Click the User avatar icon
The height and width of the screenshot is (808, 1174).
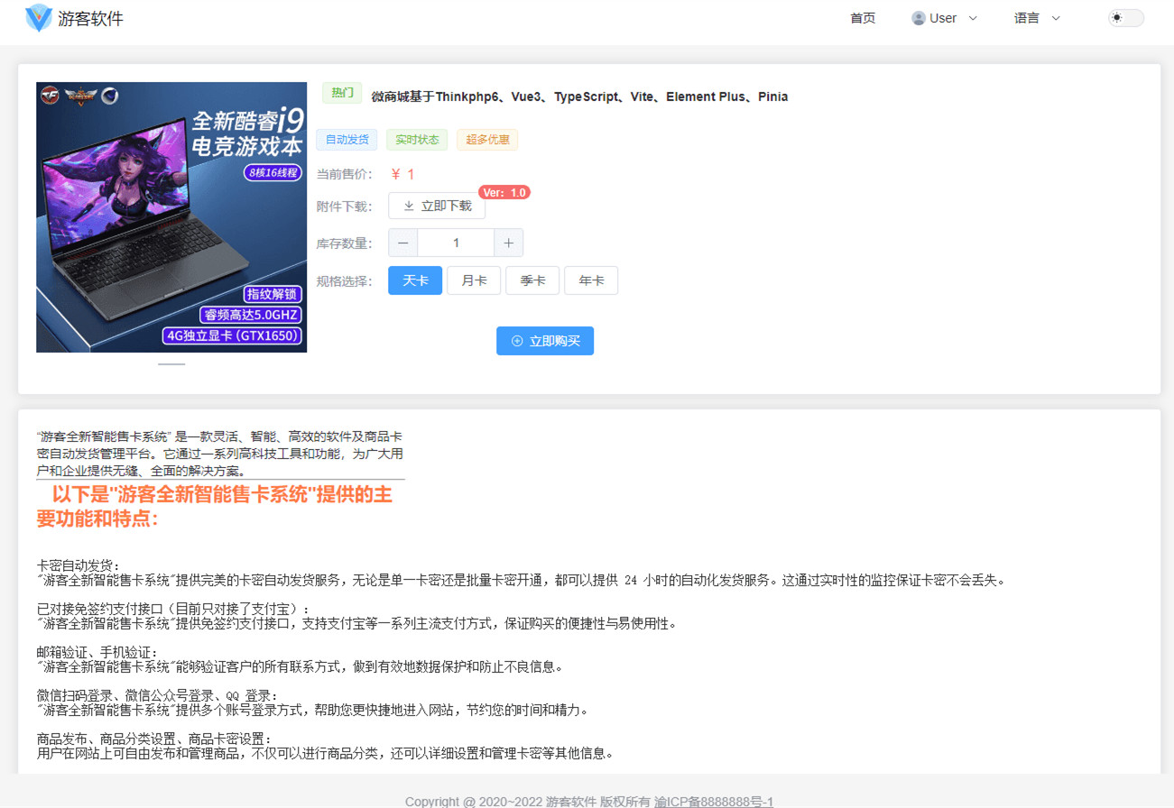tap(919, 18)
